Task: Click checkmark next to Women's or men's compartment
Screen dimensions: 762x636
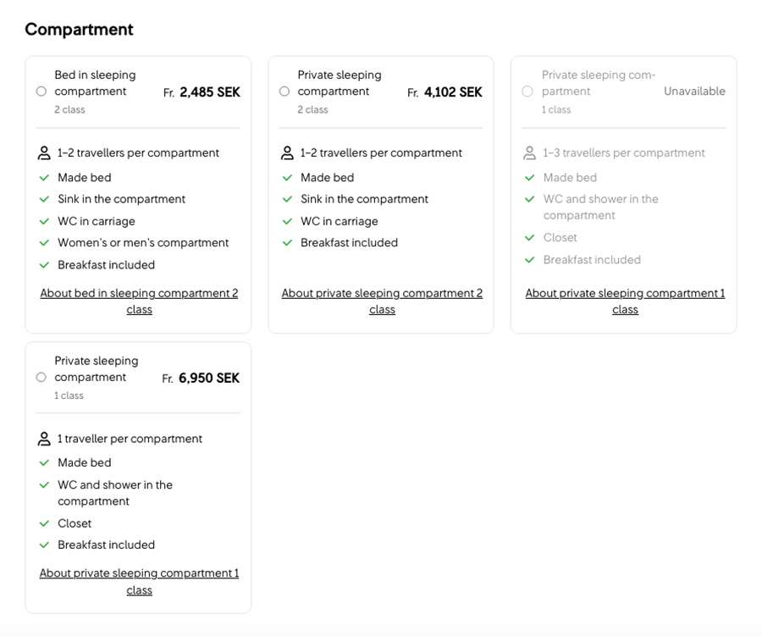Action: [45, 243]
